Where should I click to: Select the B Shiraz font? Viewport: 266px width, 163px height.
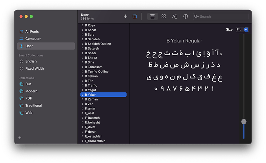pos(91,58)
